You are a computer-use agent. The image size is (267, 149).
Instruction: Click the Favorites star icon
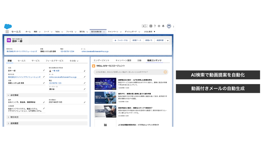point(143,26)
